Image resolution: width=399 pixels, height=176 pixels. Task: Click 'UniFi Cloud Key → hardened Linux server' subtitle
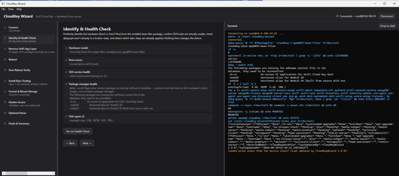[58, 16]
